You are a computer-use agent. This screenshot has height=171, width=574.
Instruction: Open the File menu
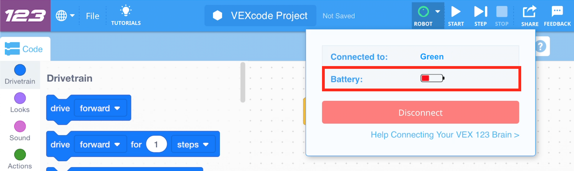(x=92, y=16)
